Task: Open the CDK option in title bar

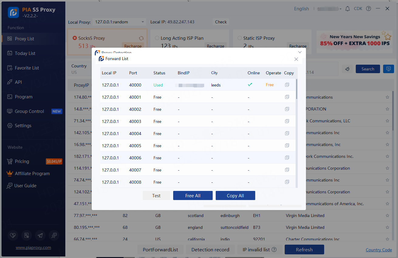Action: tap(358, 9)
